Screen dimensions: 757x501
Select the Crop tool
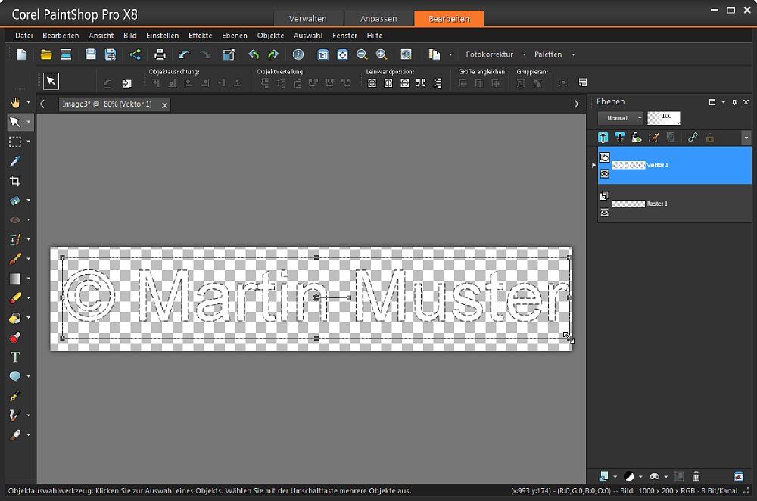click(x=15, y=181)
